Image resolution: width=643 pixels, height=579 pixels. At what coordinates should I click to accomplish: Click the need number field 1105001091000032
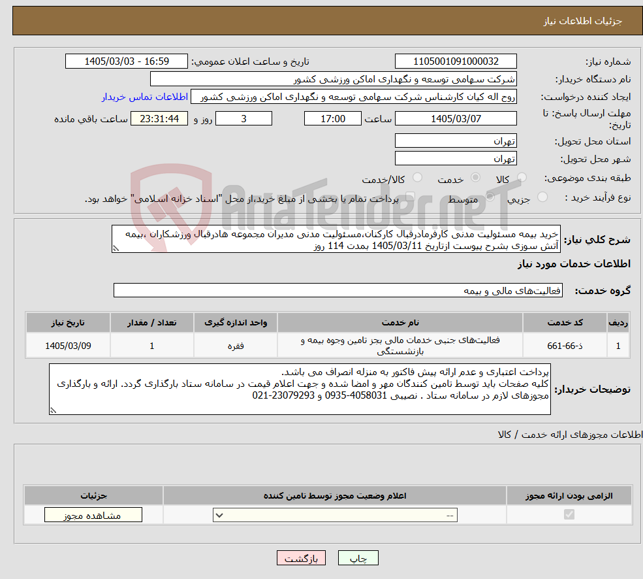(456, 61)
